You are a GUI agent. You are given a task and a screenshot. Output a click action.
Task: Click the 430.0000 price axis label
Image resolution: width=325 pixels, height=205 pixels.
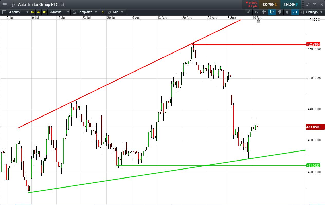tap(314, 140)
